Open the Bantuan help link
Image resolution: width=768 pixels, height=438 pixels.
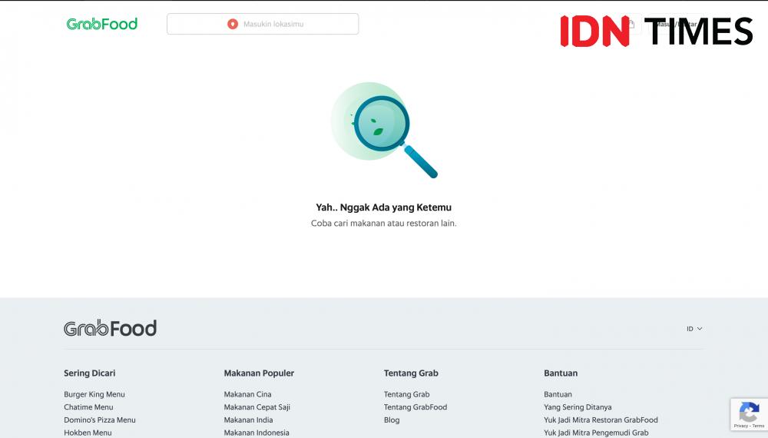(558, 394)
